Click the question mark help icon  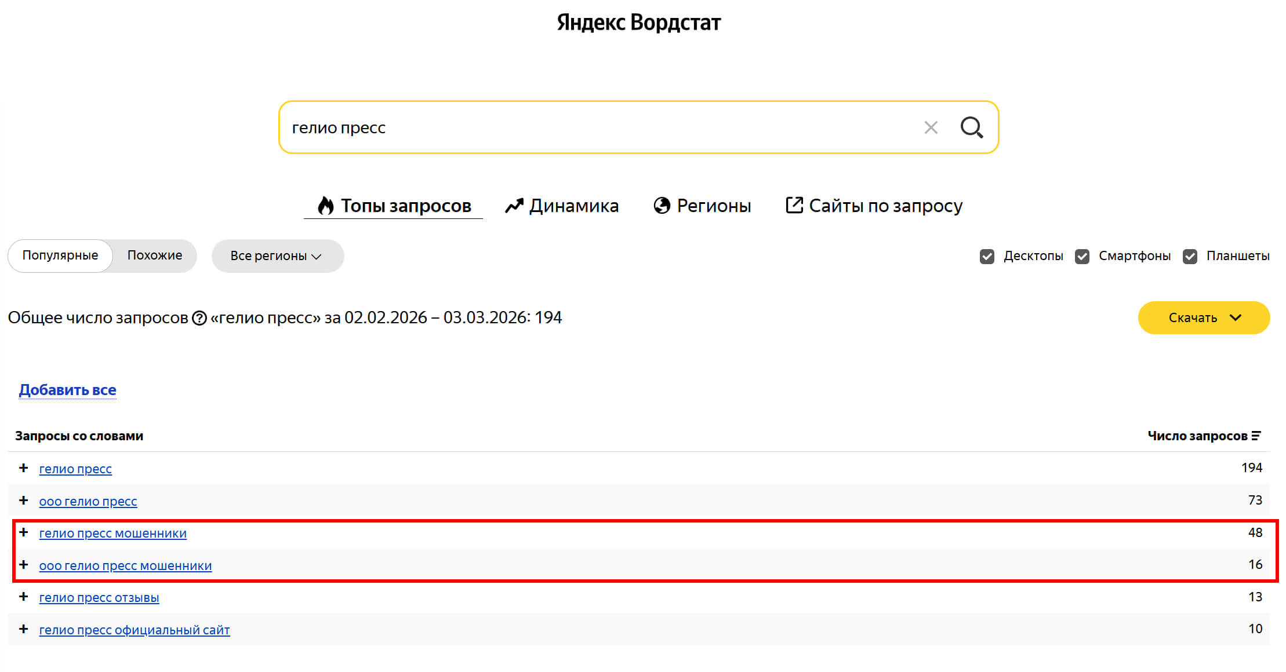coord(199,318)
